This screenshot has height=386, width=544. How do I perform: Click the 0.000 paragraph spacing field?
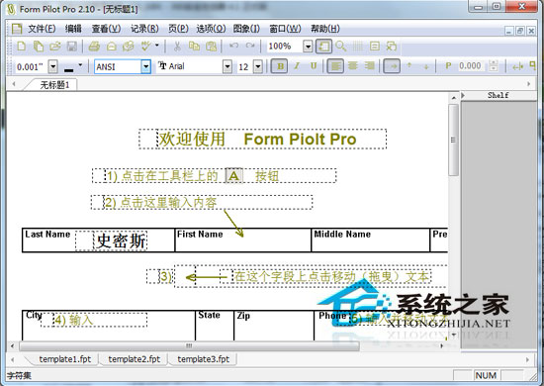(470, 66)
